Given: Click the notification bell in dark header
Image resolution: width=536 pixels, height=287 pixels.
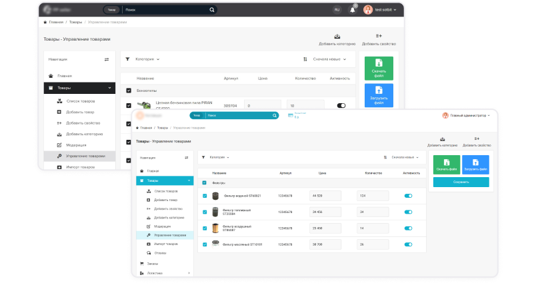Looking at the screenshot, I should [353, 10].
